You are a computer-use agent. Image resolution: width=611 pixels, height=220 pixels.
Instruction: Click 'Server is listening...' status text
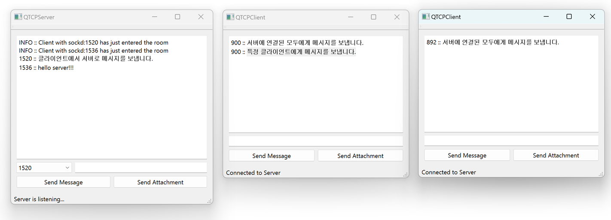tap(39, 199)
